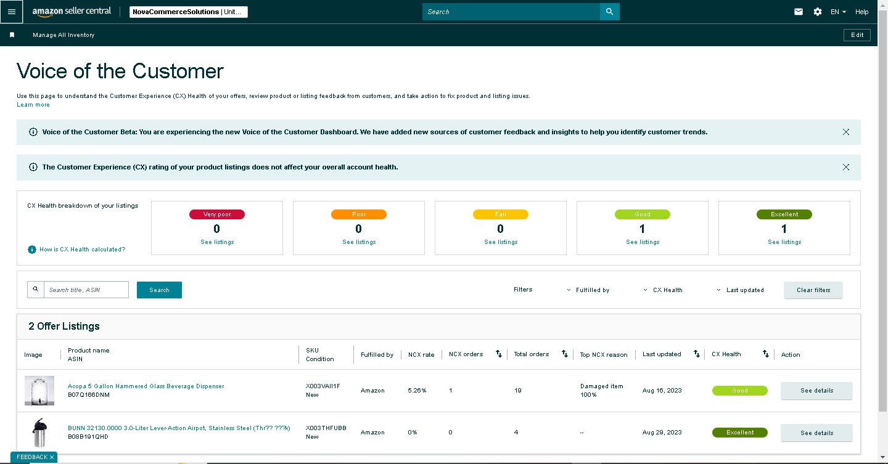Click the magnifier icon beside the title/ASIN search field

click(36, 290)
